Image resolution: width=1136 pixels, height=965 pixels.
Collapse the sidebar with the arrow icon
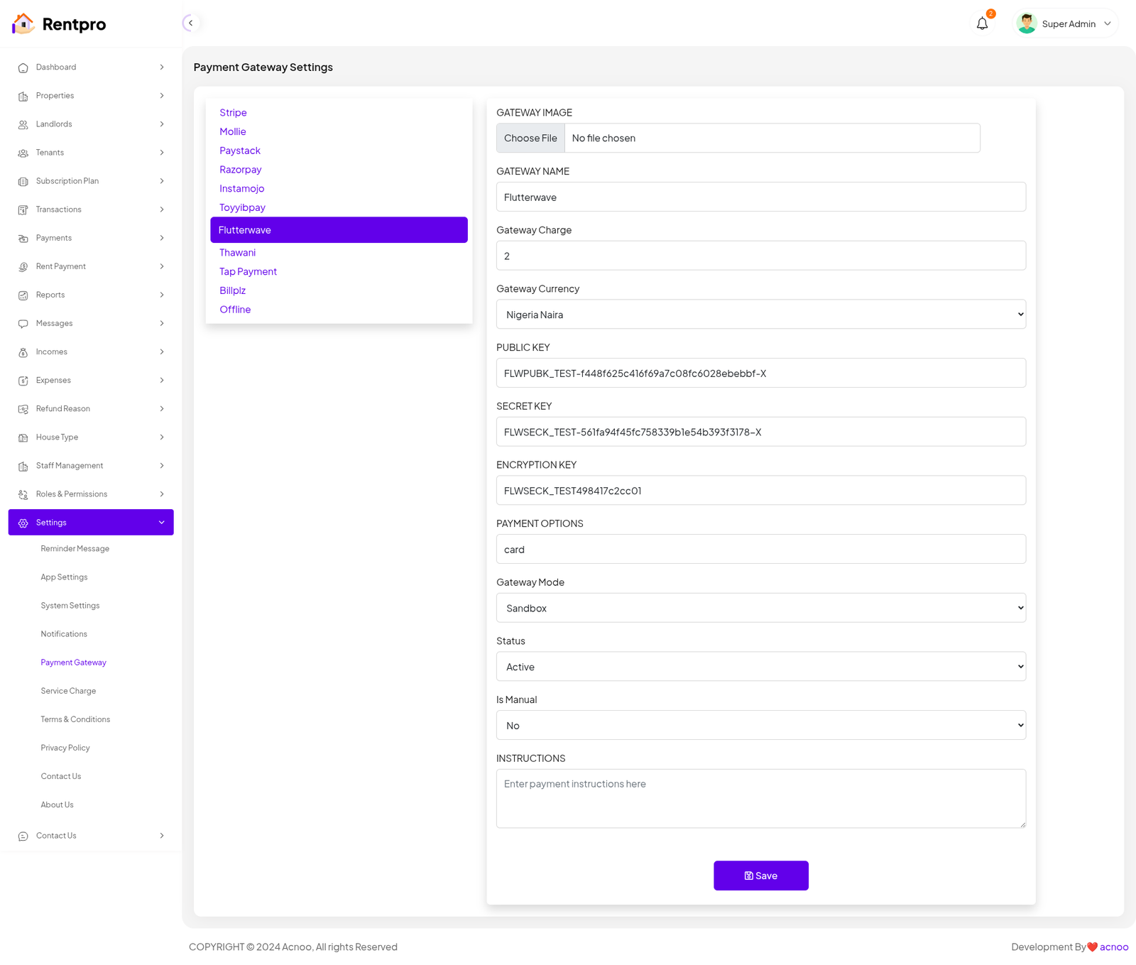(190, 23)
